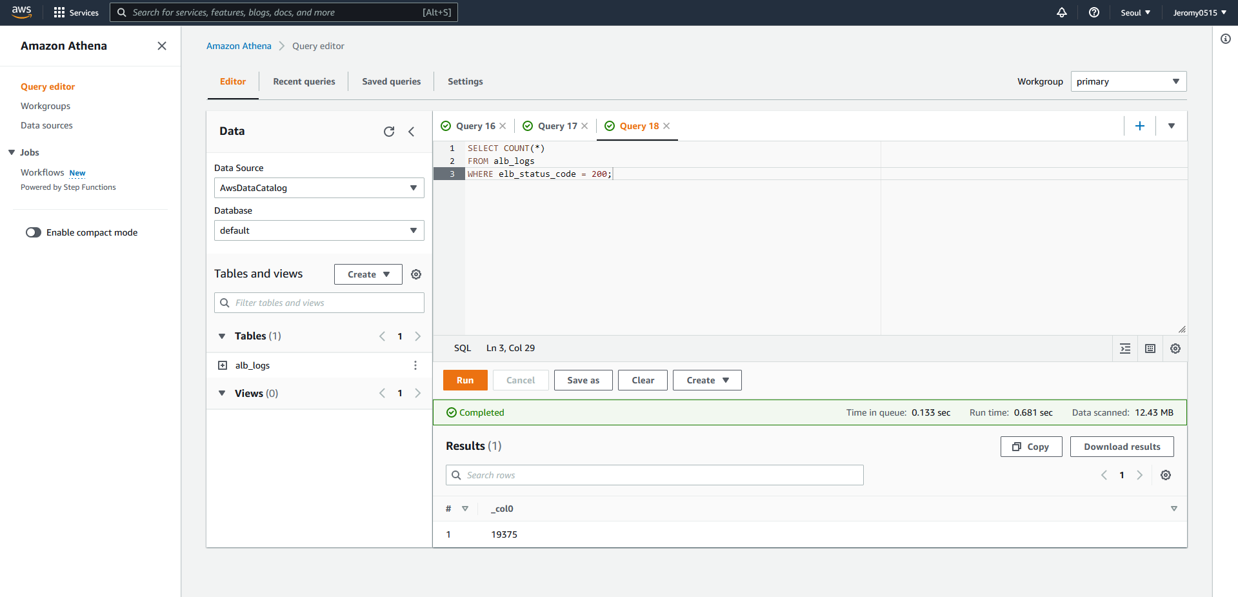Open Data sources in the sidebar
The height and width of the screenshot is (597, 1238).
(x=46, y=125)
